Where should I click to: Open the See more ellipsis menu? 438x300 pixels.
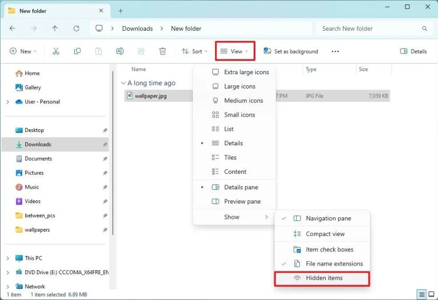[x=335, y=51]
